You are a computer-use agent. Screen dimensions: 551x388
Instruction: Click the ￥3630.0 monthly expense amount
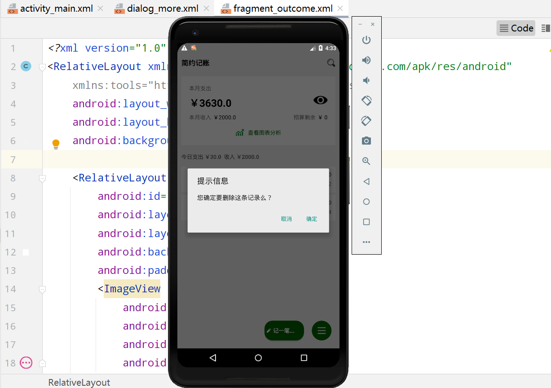211,103
